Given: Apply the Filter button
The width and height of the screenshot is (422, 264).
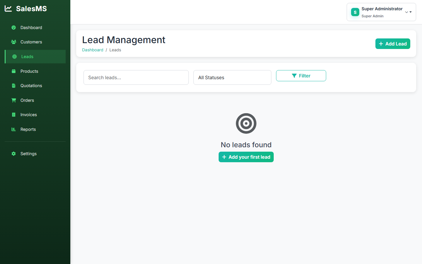Looking at the screenshot, I should click(301, 76).
